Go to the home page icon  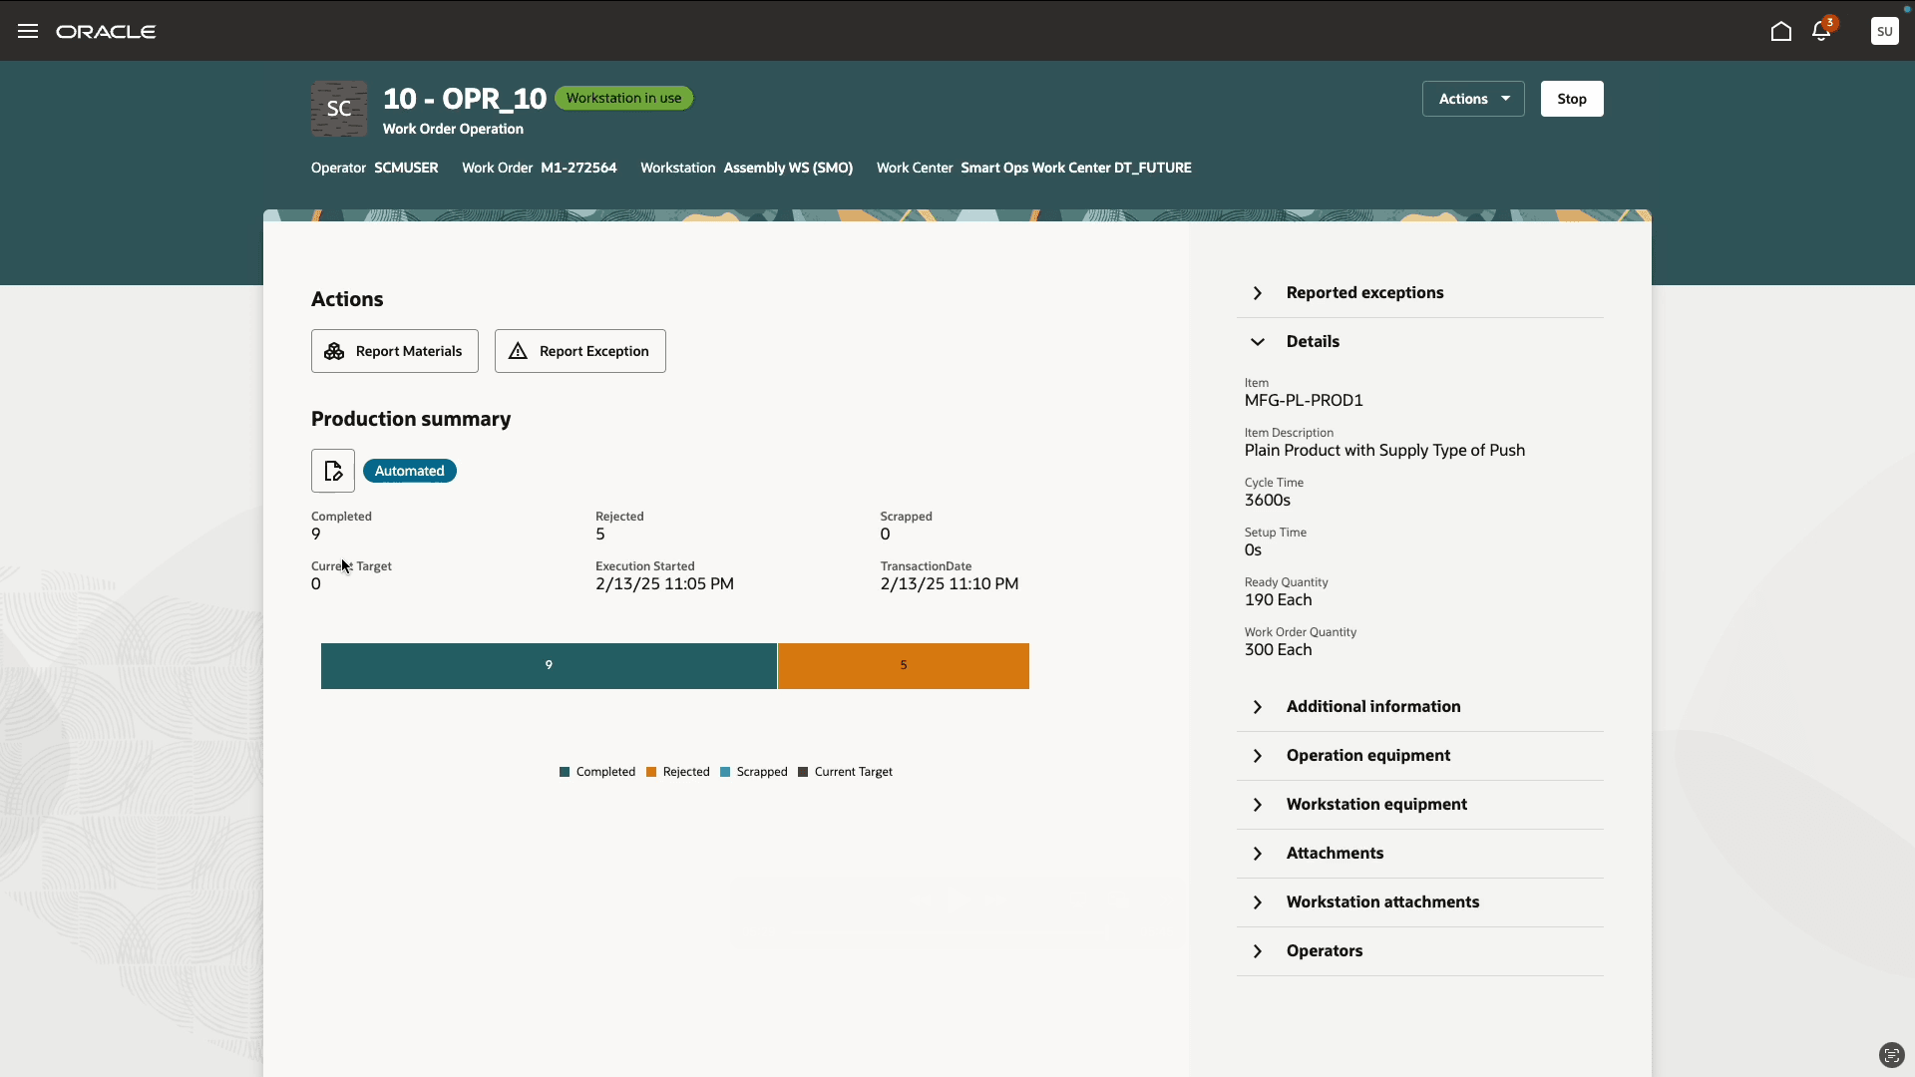(x=1780, y=31)
